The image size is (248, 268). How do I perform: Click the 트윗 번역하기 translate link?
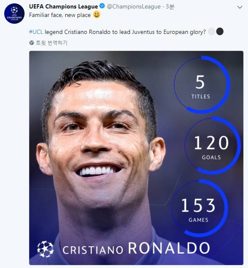(x=52, y=43)
